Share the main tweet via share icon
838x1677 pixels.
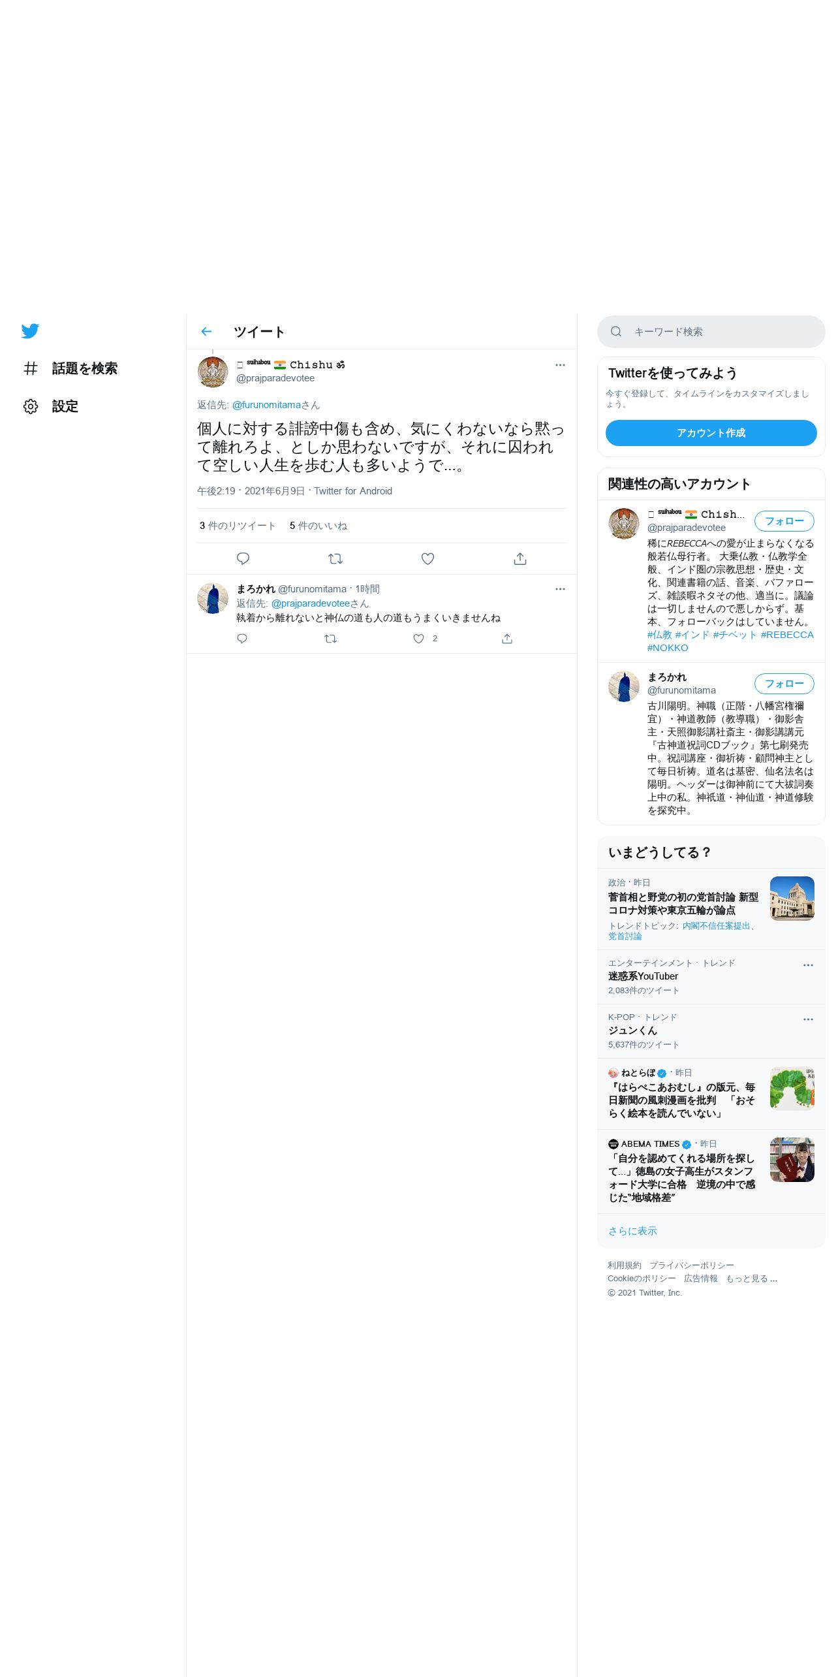pos(520,559)
